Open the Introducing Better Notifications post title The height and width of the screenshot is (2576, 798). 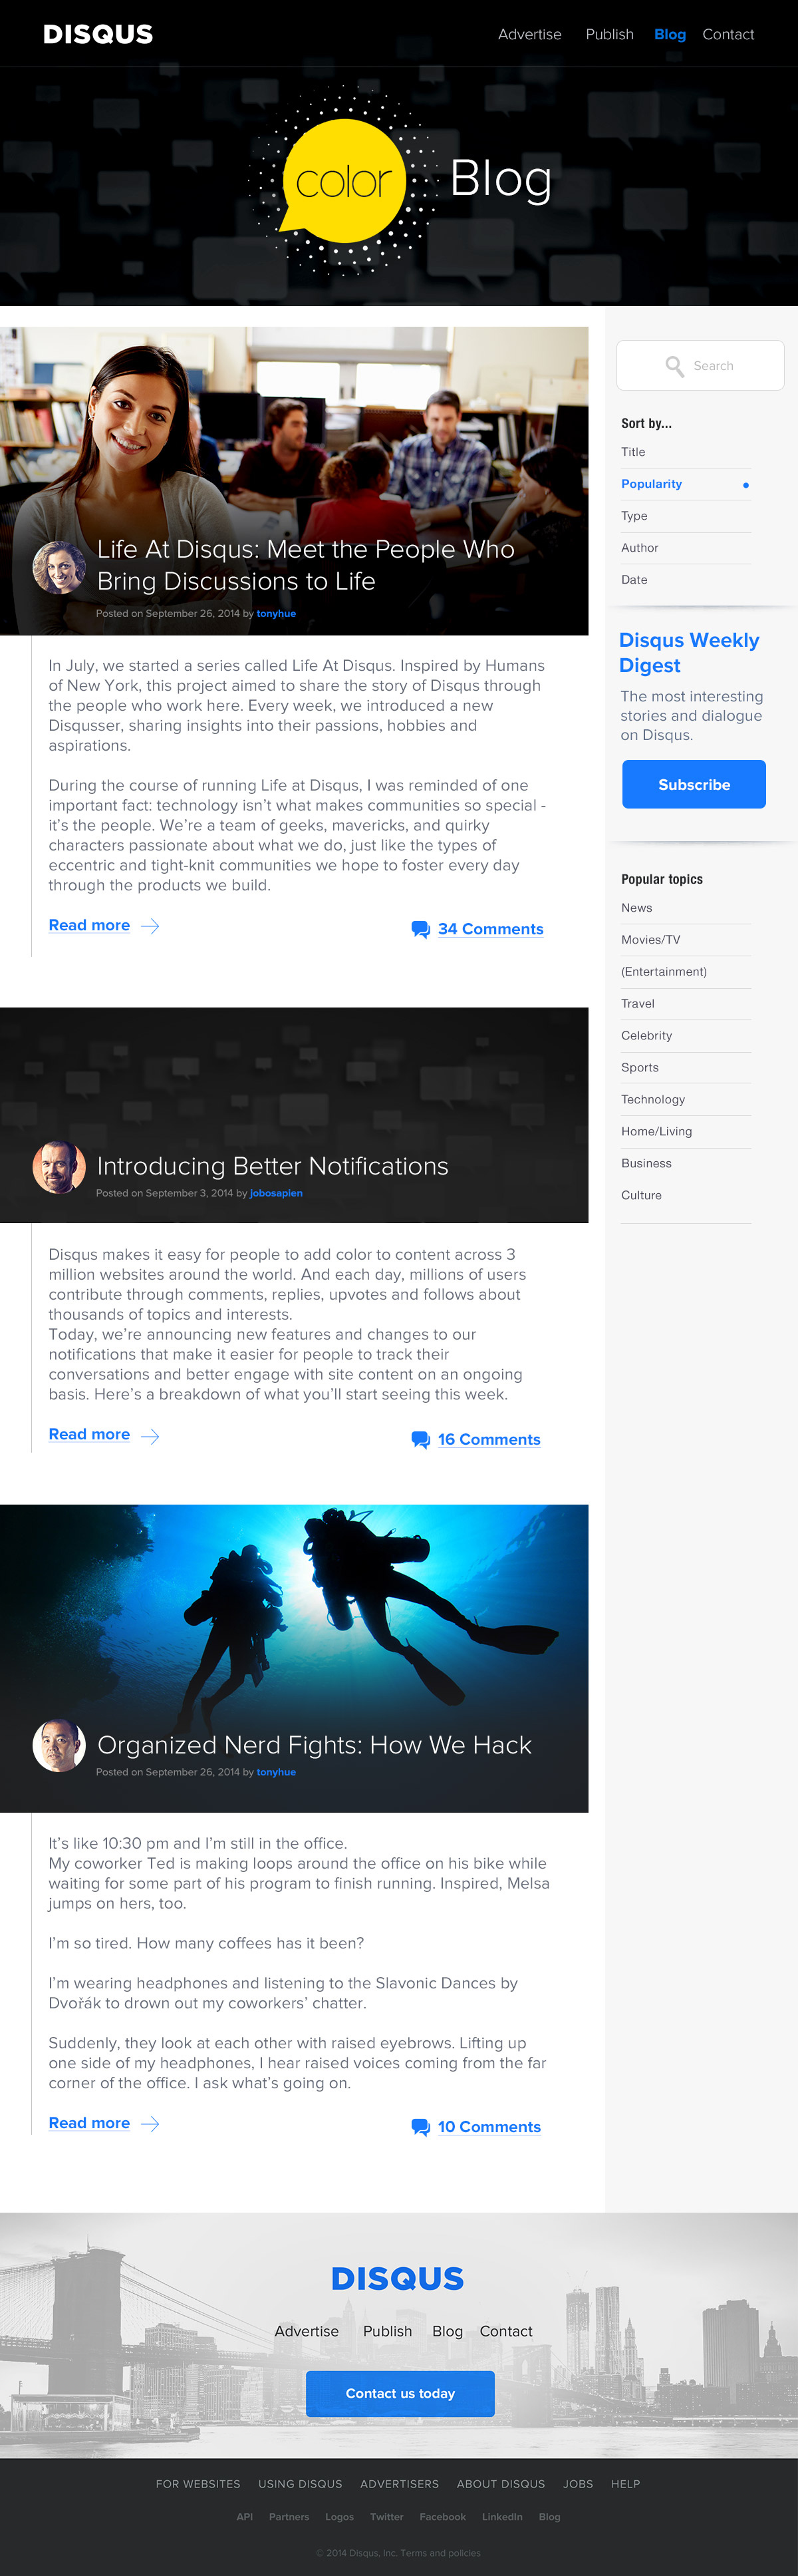(x=273, y=1166)
